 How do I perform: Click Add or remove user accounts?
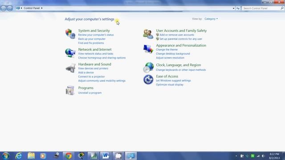tap(177, 35)
